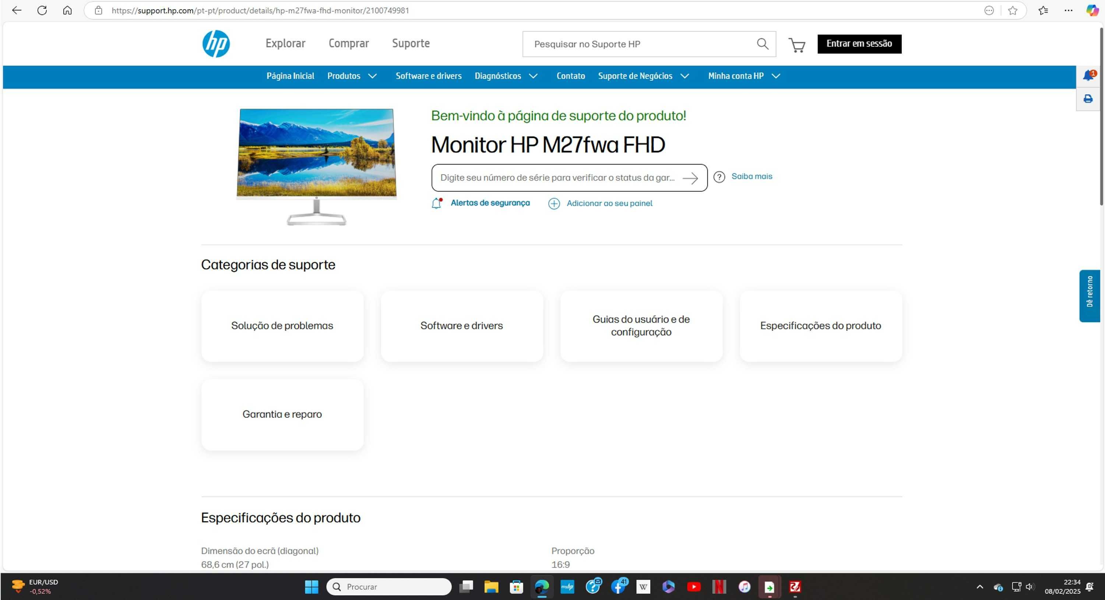Open Guias do usuário e de configuração
Screen dimensions: 1105x600
[641, 326]
